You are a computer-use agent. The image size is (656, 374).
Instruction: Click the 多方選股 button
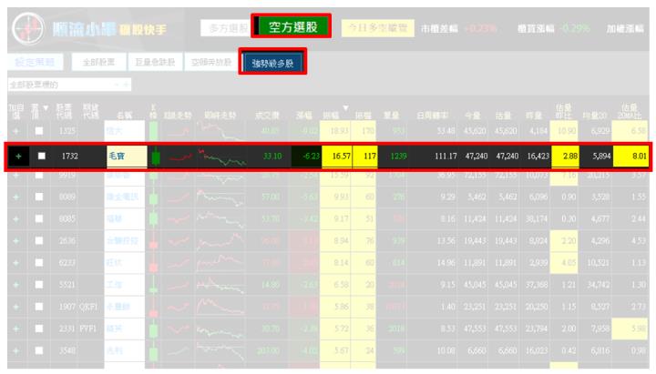pos(223,28)
